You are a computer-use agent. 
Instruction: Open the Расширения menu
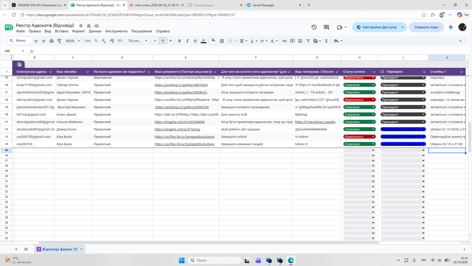click(142, 31)
